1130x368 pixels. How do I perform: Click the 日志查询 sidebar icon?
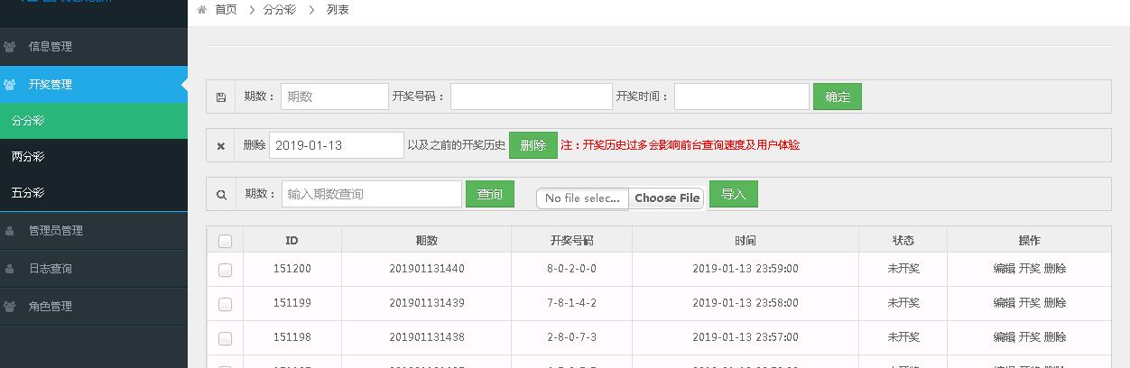pos(10,269)
